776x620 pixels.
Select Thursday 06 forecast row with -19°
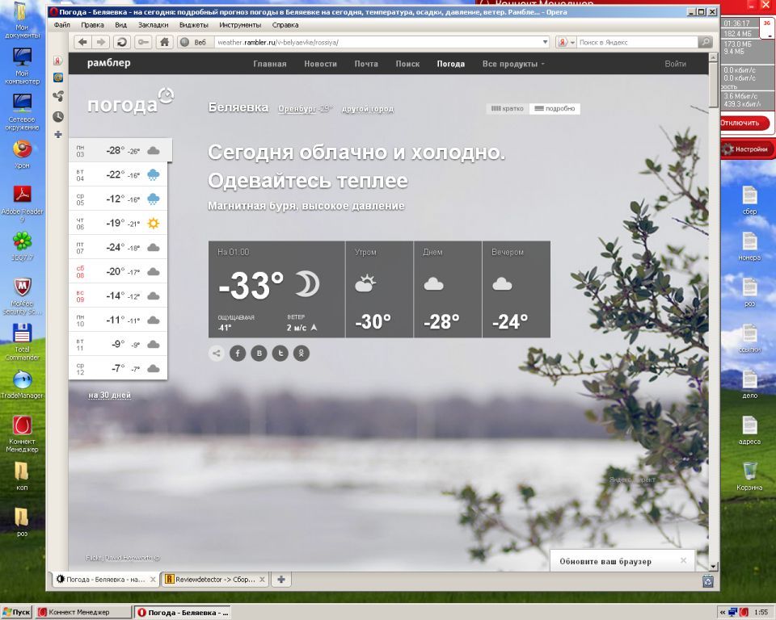point(118,223)
